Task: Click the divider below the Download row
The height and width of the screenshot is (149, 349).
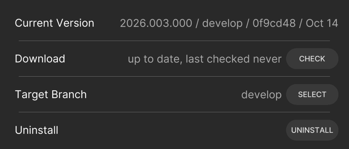Action: pyautogui.click(x=174, y=76)
